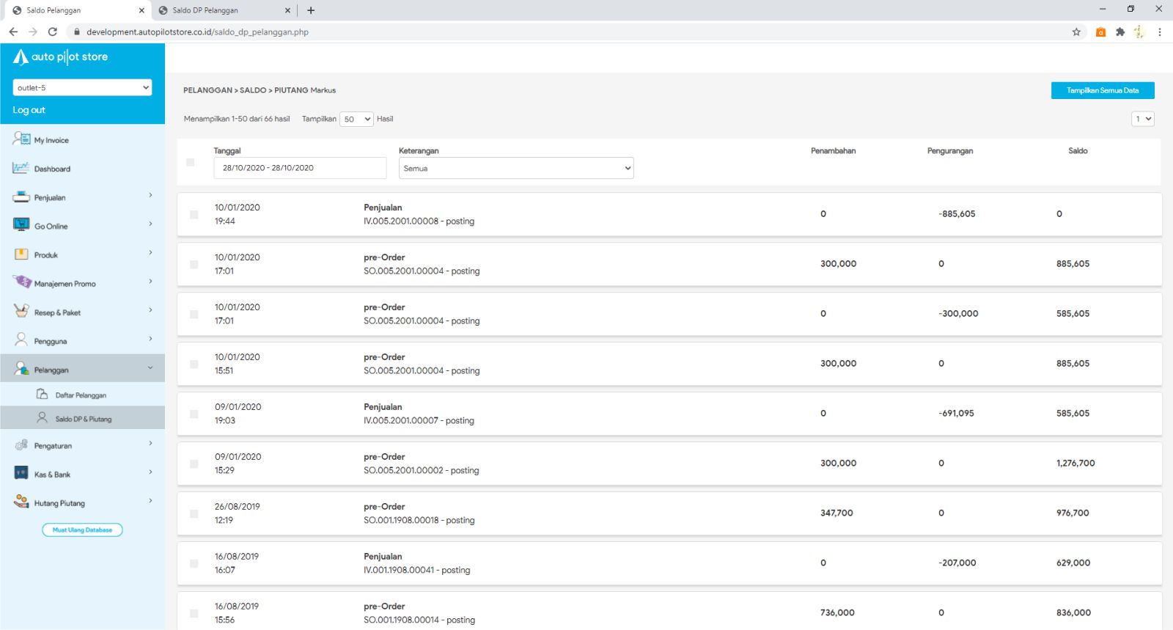Tick the select-all checkbox in table header
The width and height of the screenshot is (1173, 630).
click(x=191, y=162)
